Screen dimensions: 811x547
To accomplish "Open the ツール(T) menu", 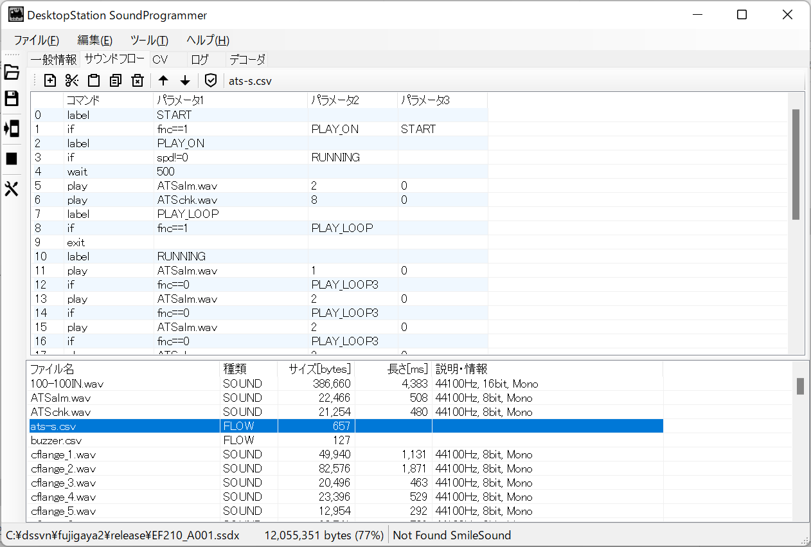I will click(149, 40).
